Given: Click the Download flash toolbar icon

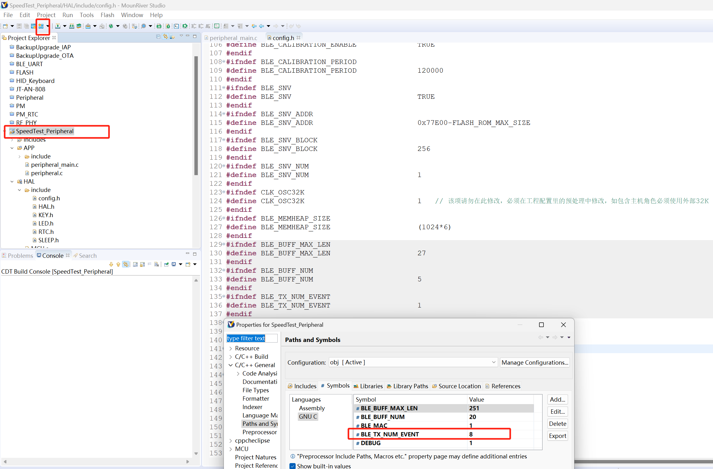Looking at the screenshot, I should click(x=88, y=26).
